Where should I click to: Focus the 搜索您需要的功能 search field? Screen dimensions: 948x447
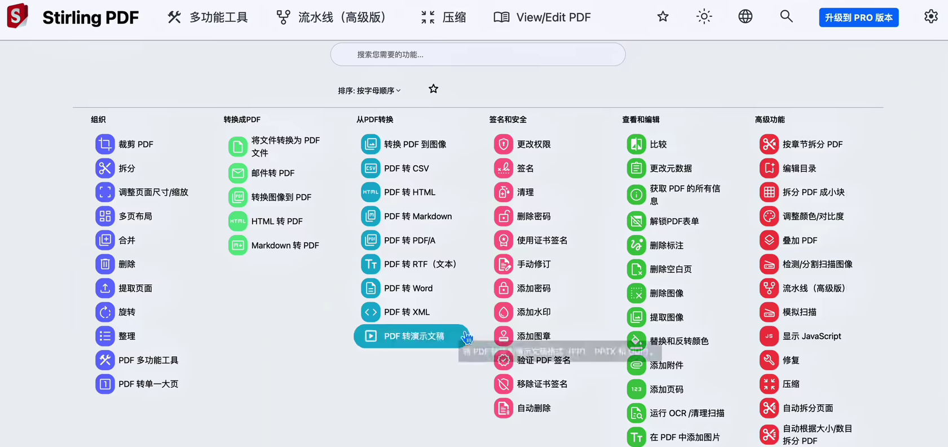coord(478,55)
